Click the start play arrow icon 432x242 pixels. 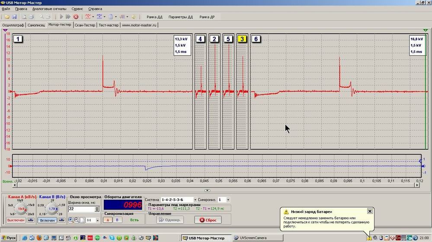pyautogui.click(x=61, y=17)
